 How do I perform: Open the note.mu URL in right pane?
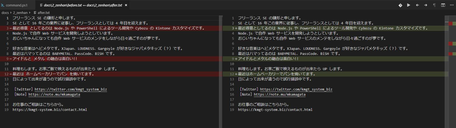[x=280, y=94]
